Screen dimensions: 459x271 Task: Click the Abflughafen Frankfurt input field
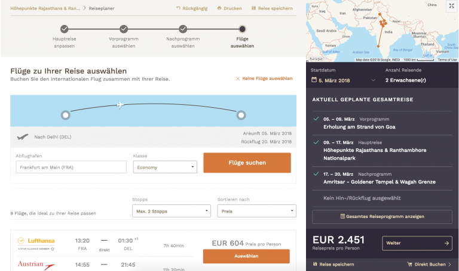(71, 167)
